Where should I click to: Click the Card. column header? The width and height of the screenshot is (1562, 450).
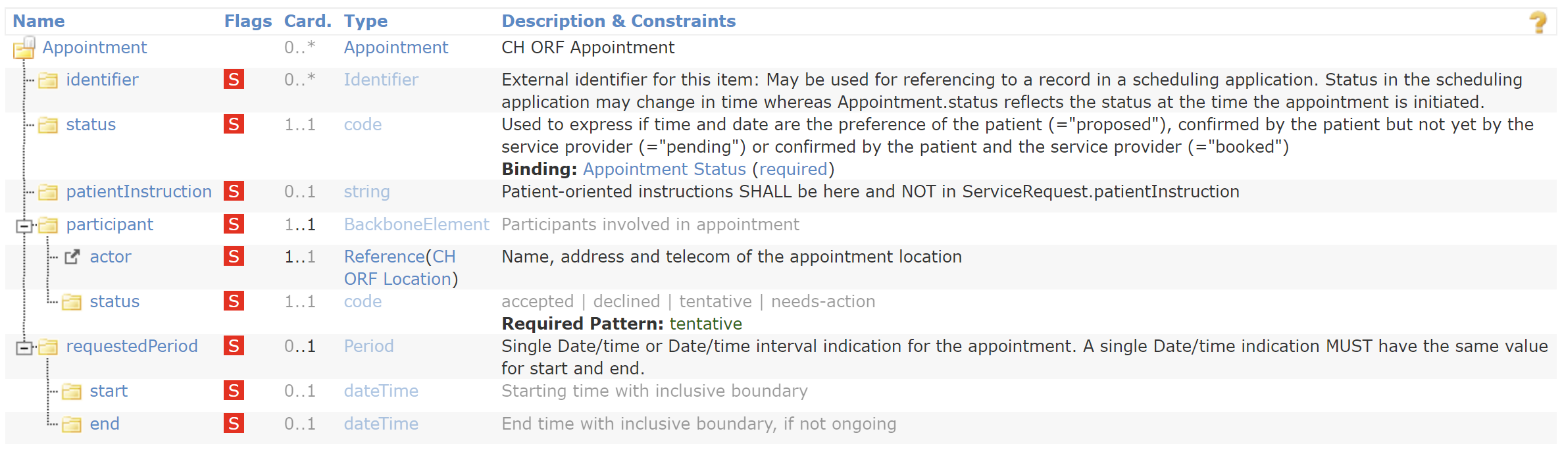307,21
